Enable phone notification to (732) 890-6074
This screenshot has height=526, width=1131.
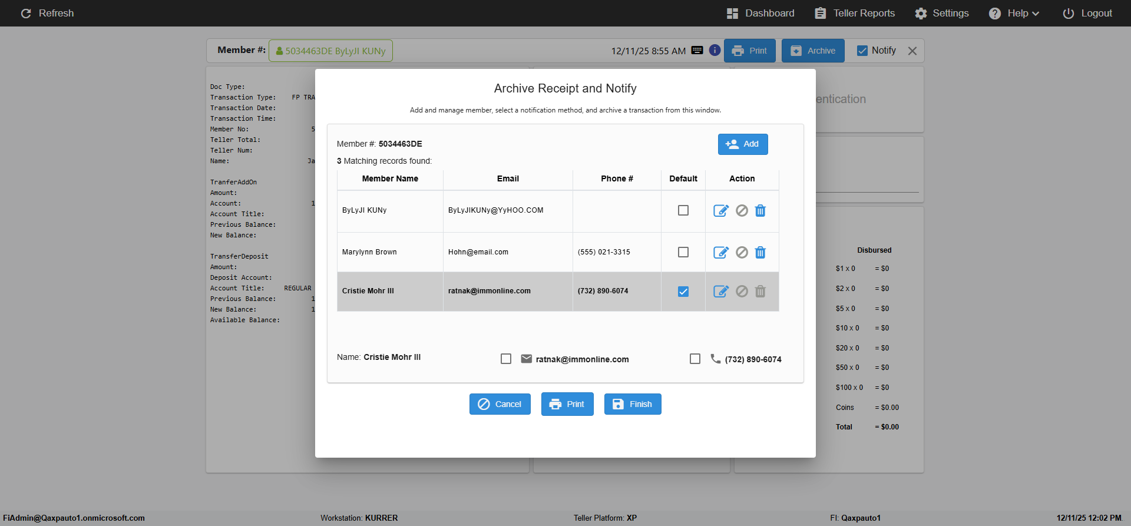tap(695, 359)
